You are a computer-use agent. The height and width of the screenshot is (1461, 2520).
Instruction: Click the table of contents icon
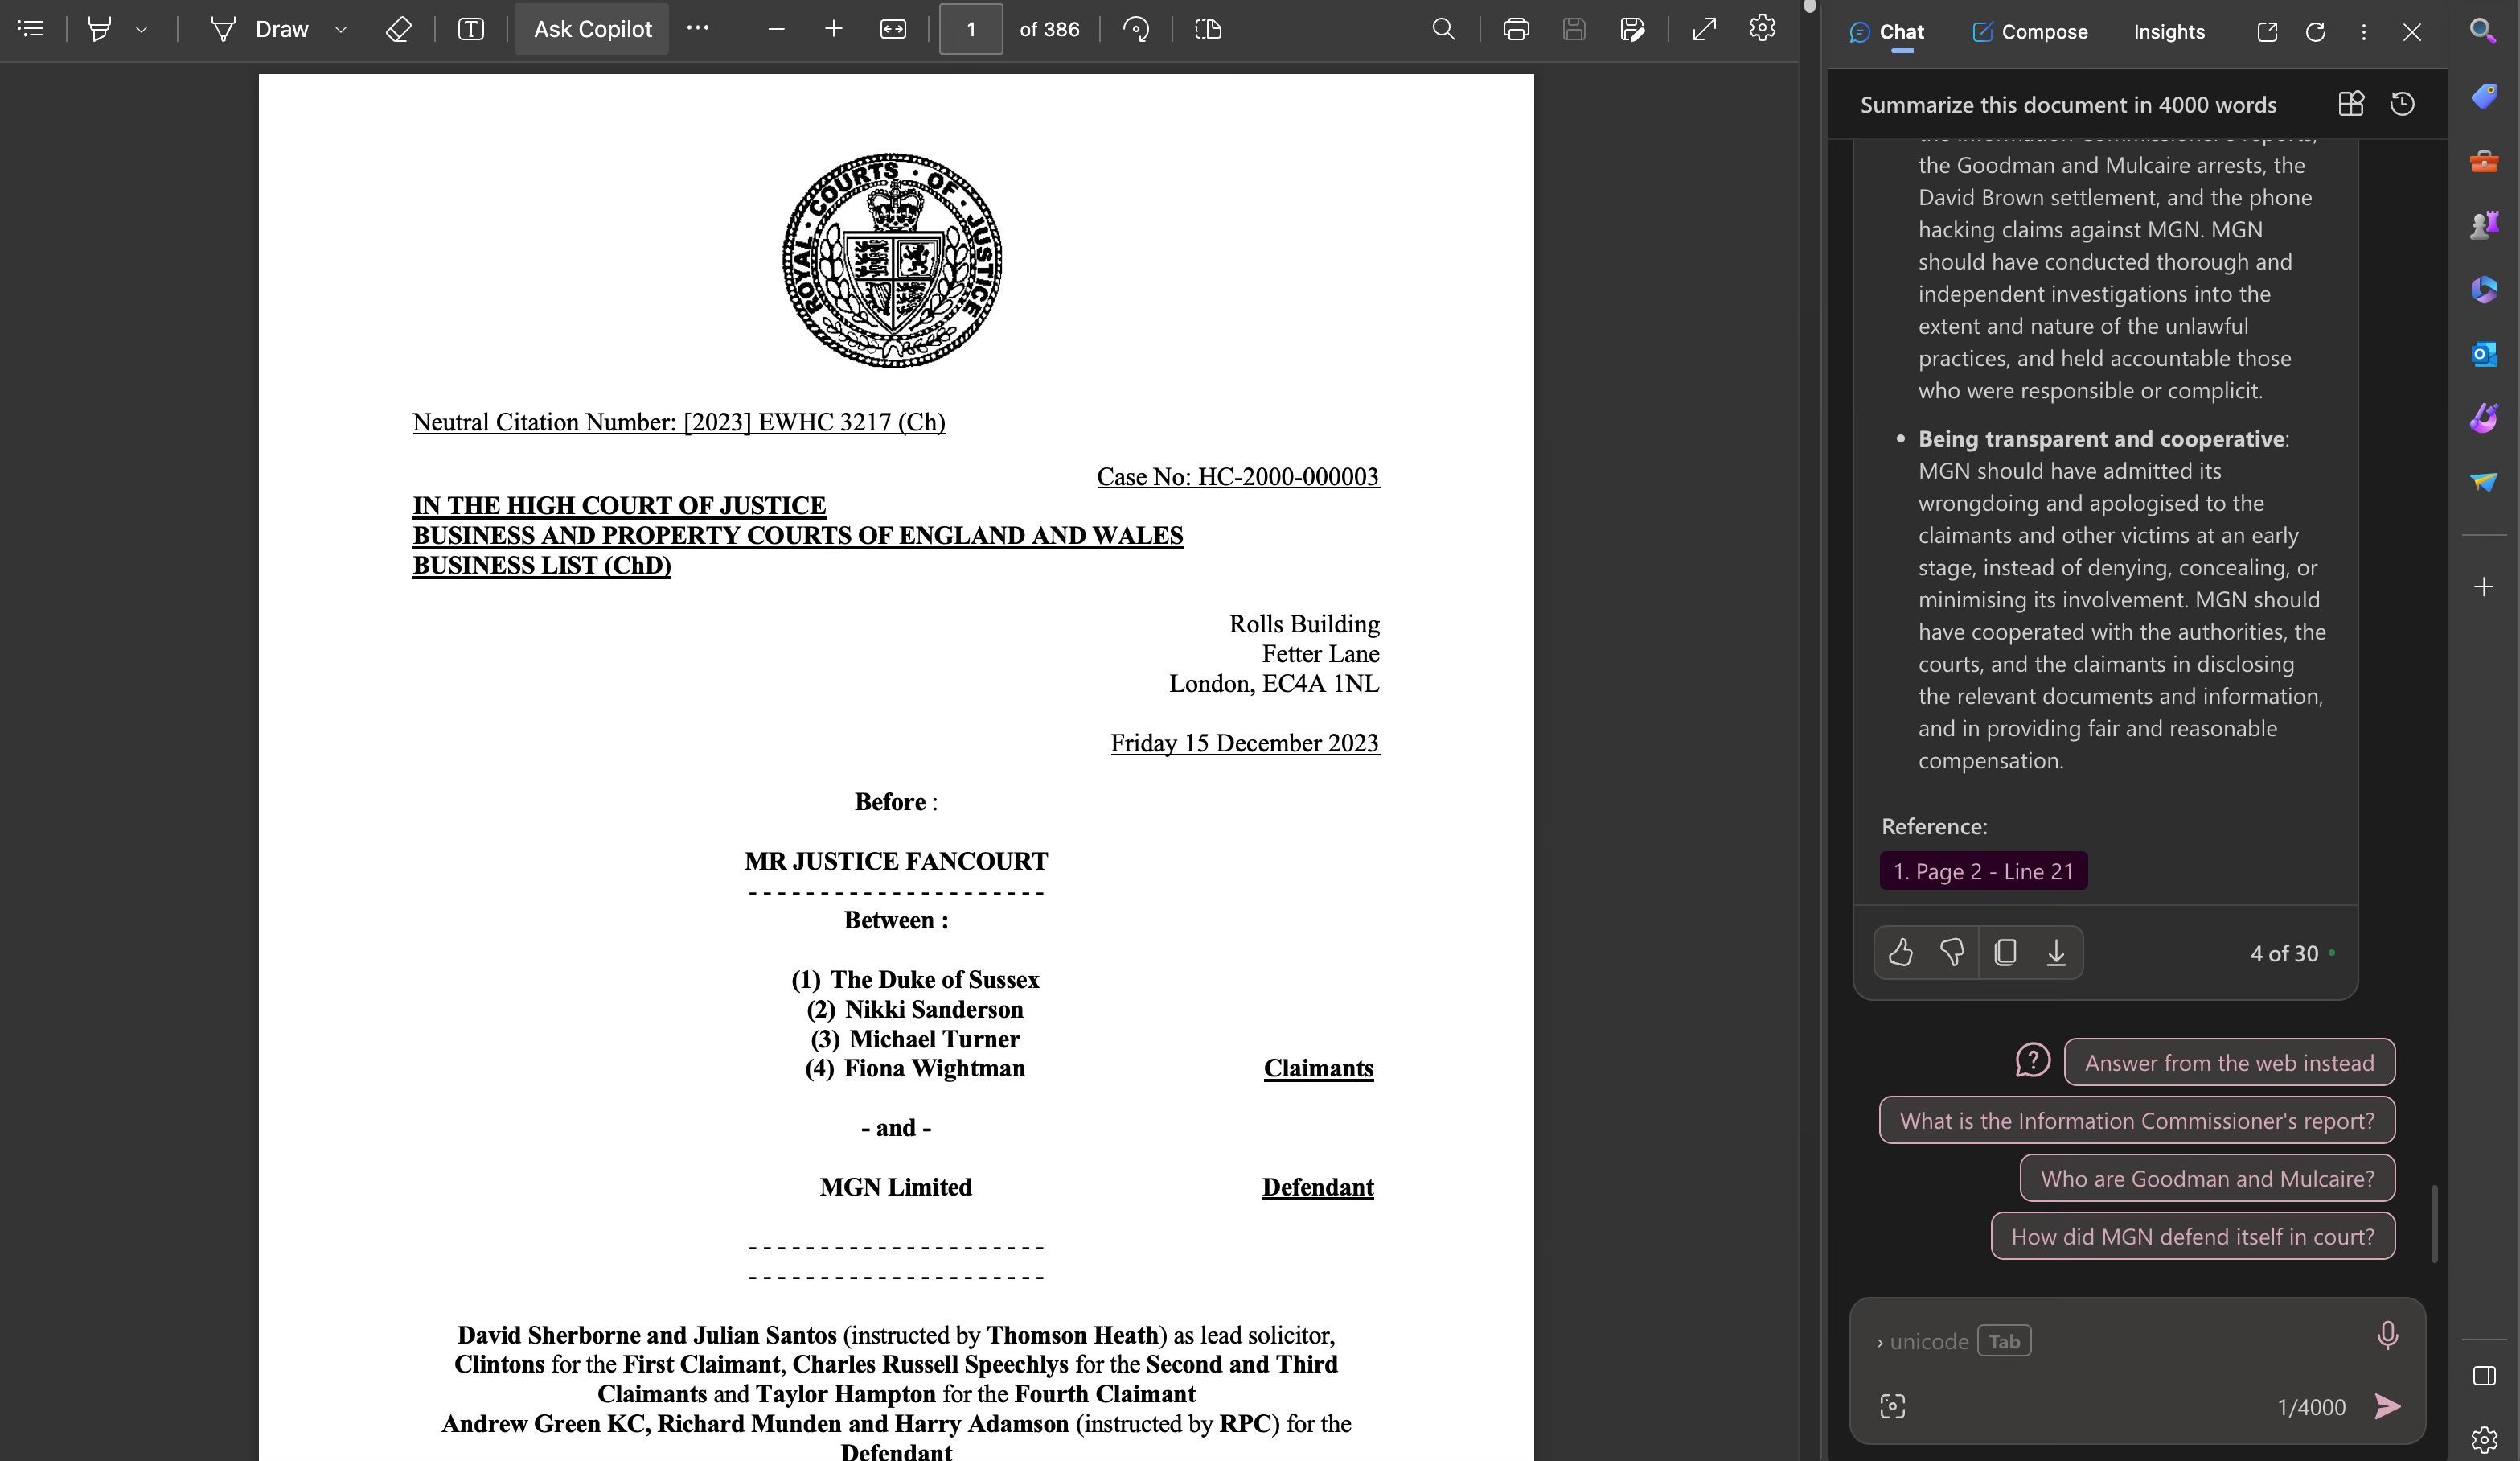point(31,29)
